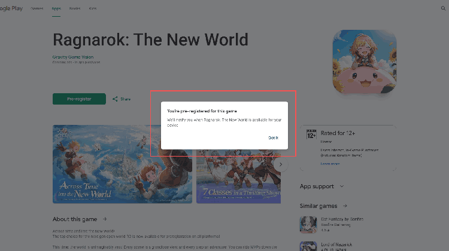Click the Share icon
Screen dimensions: 449x251
[x=115, y=99]
